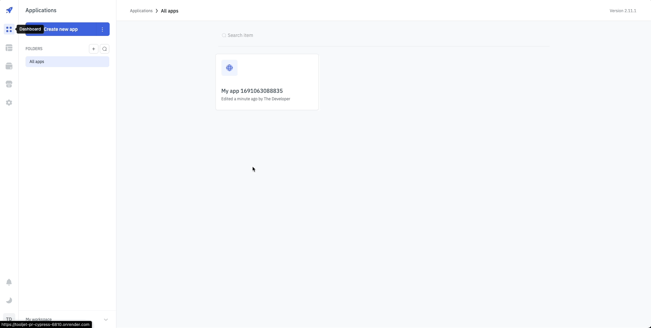Click the folder search magnifier icon
Image resolution: width=651 pixels, height=328 pixels.
pyautogui.click(x=105, y=49)
